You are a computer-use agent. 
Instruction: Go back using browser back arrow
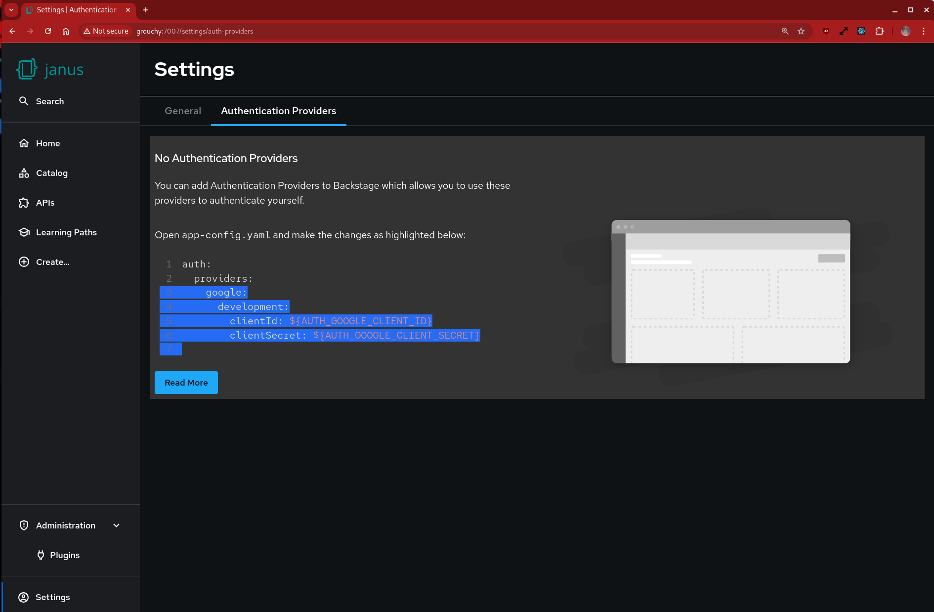point(13,31)
